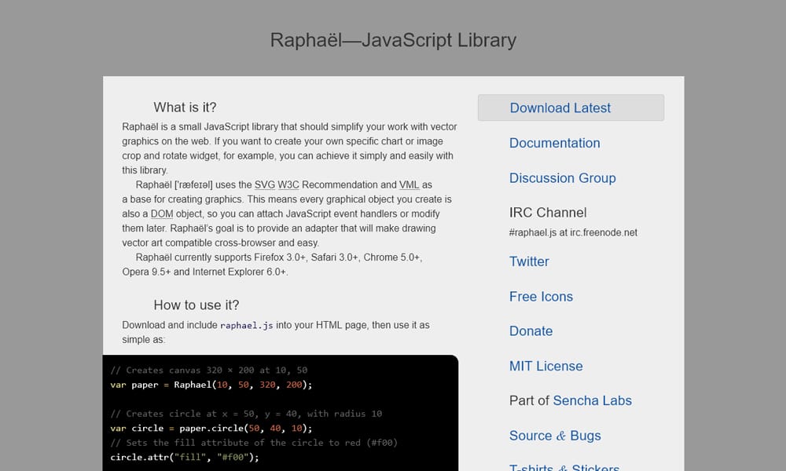This screenshot has width=786, height=471.
Task: Click the 'IRC Channel' heading
Action: point(547,213)
